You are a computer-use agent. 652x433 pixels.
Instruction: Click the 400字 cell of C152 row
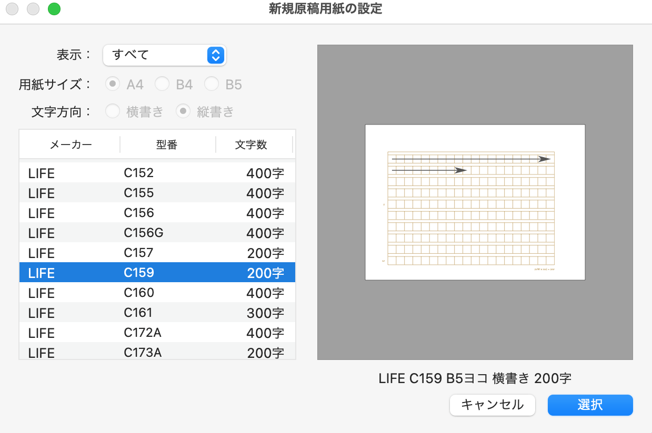pyautogui.click(x=265, y=173)
